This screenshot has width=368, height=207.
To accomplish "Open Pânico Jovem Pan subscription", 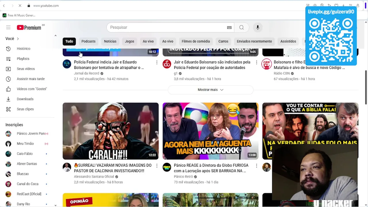I will (x=27, y=133).
